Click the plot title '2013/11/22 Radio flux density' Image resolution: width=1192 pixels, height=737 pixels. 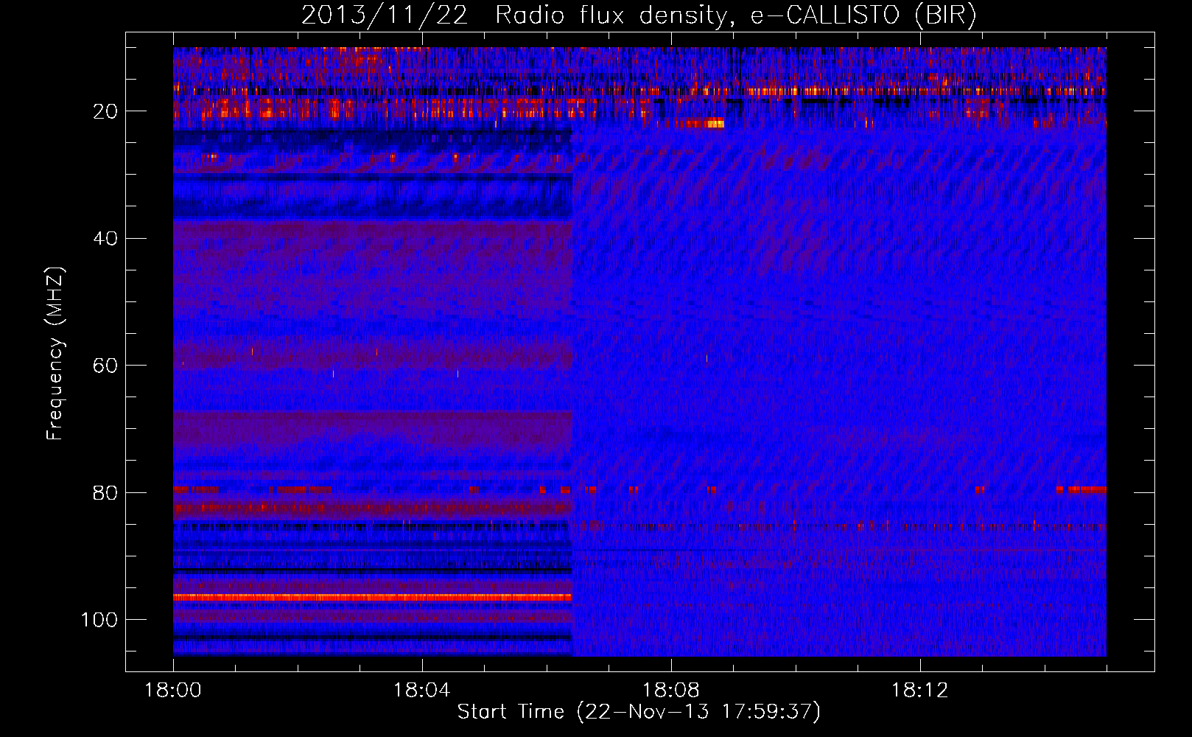(639, 15)
